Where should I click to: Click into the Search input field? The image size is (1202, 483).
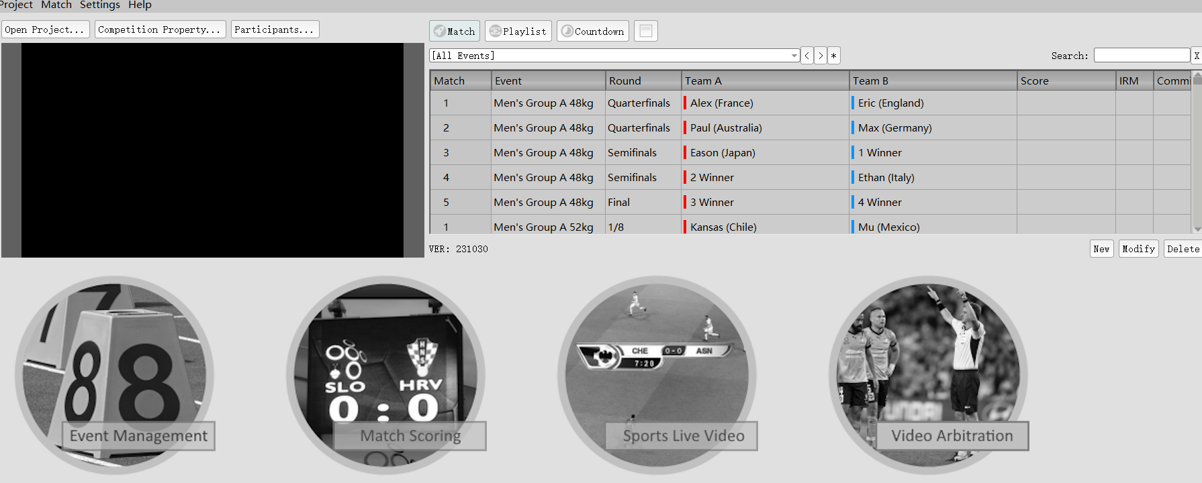tap(1141, 56)
